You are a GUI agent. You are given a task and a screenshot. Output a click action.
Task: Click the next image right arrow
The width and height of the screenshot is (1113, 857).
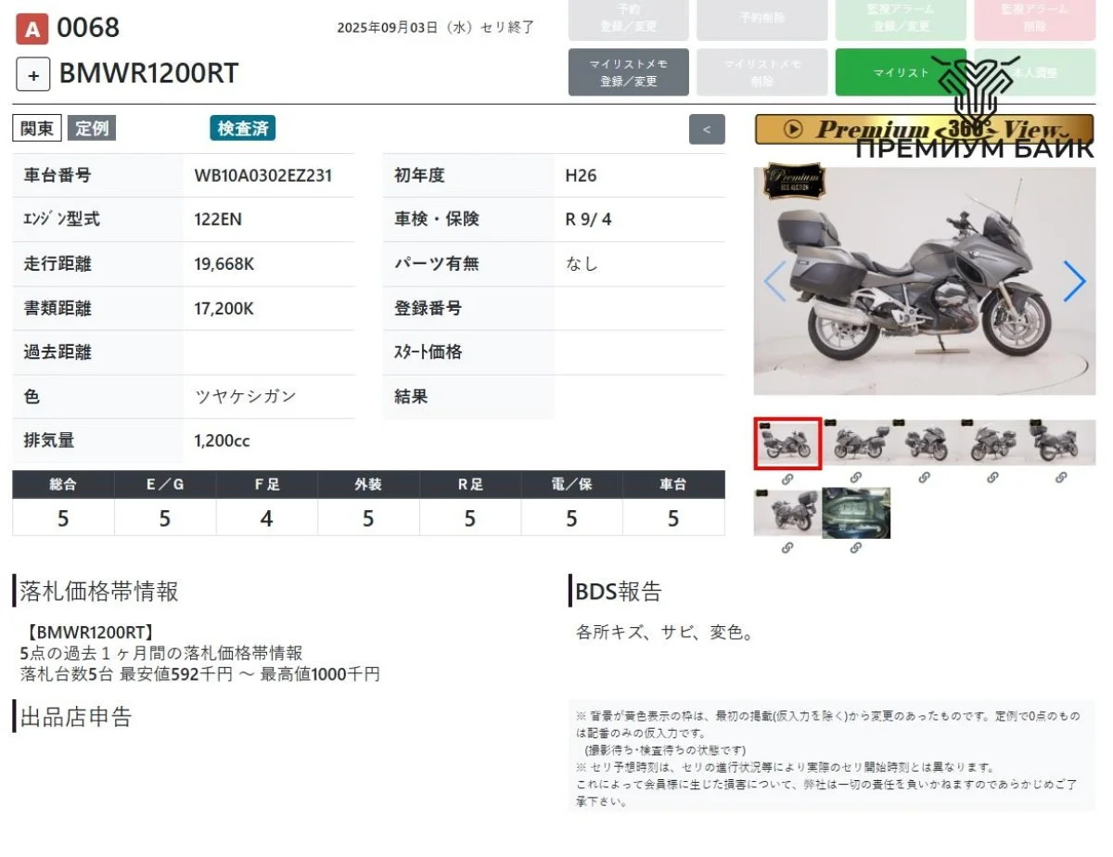tap(1073, 281)
